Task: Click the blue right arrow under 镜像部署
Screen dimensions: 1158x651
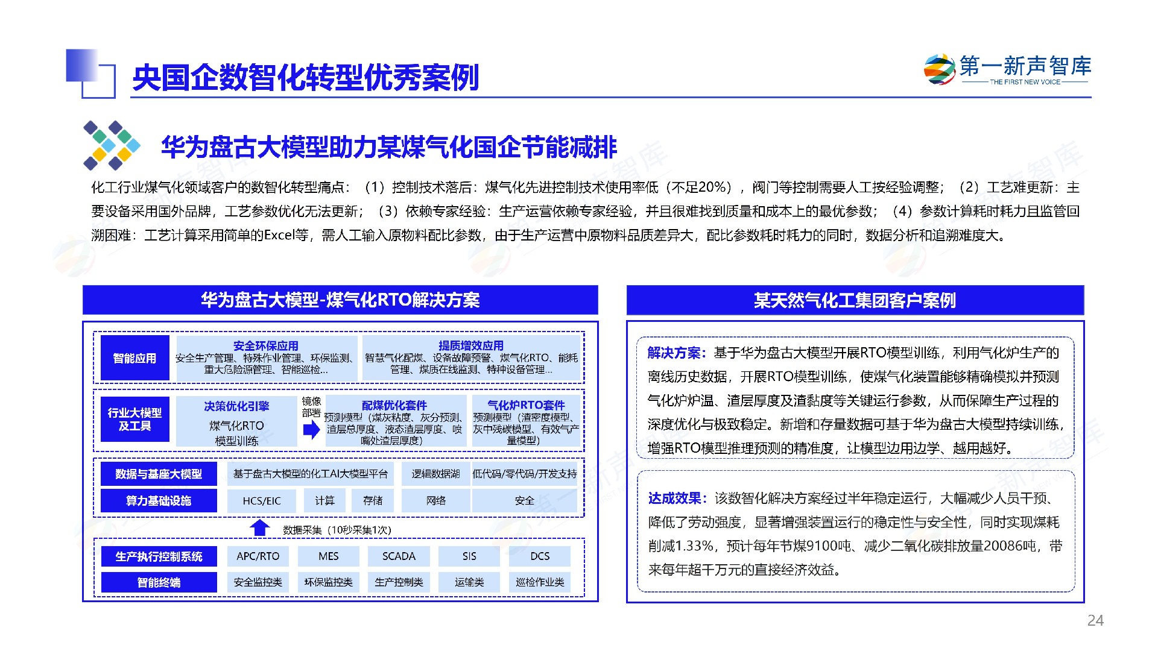Action: click(x=311, y=430)
